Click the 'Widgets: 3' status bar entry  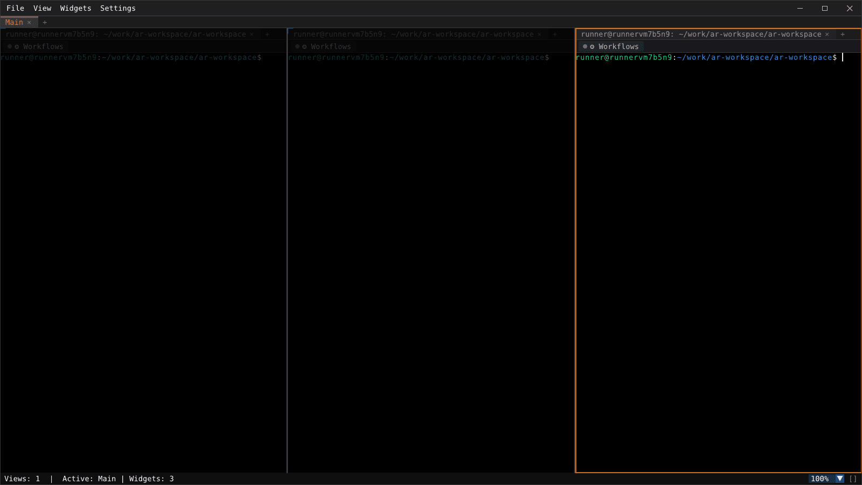[x=151, y=479]
